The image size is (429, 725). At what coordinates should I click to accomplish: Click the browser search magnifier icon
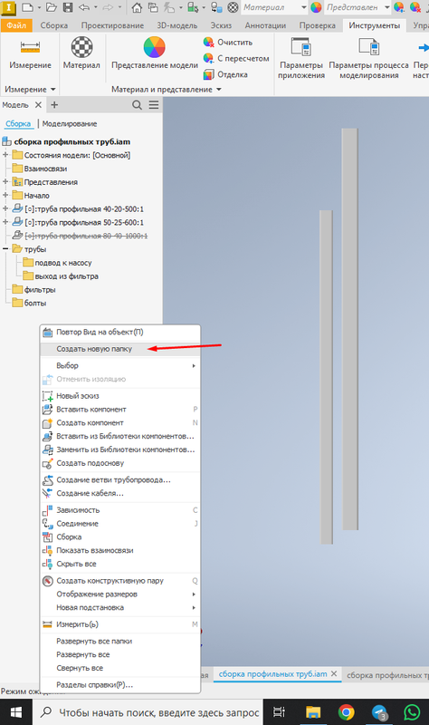(138, 105)
